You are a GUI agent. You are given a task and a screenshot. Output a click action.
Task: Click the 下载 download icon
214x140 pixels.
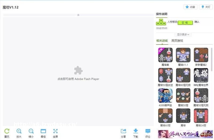[136, 131]
